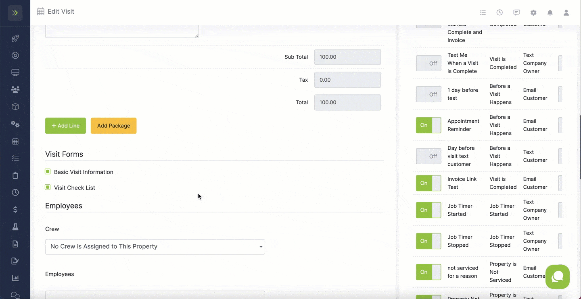Screen dimensions: 581x299
Task: Open settings gear in top bar
Action: tap(533, 12)
